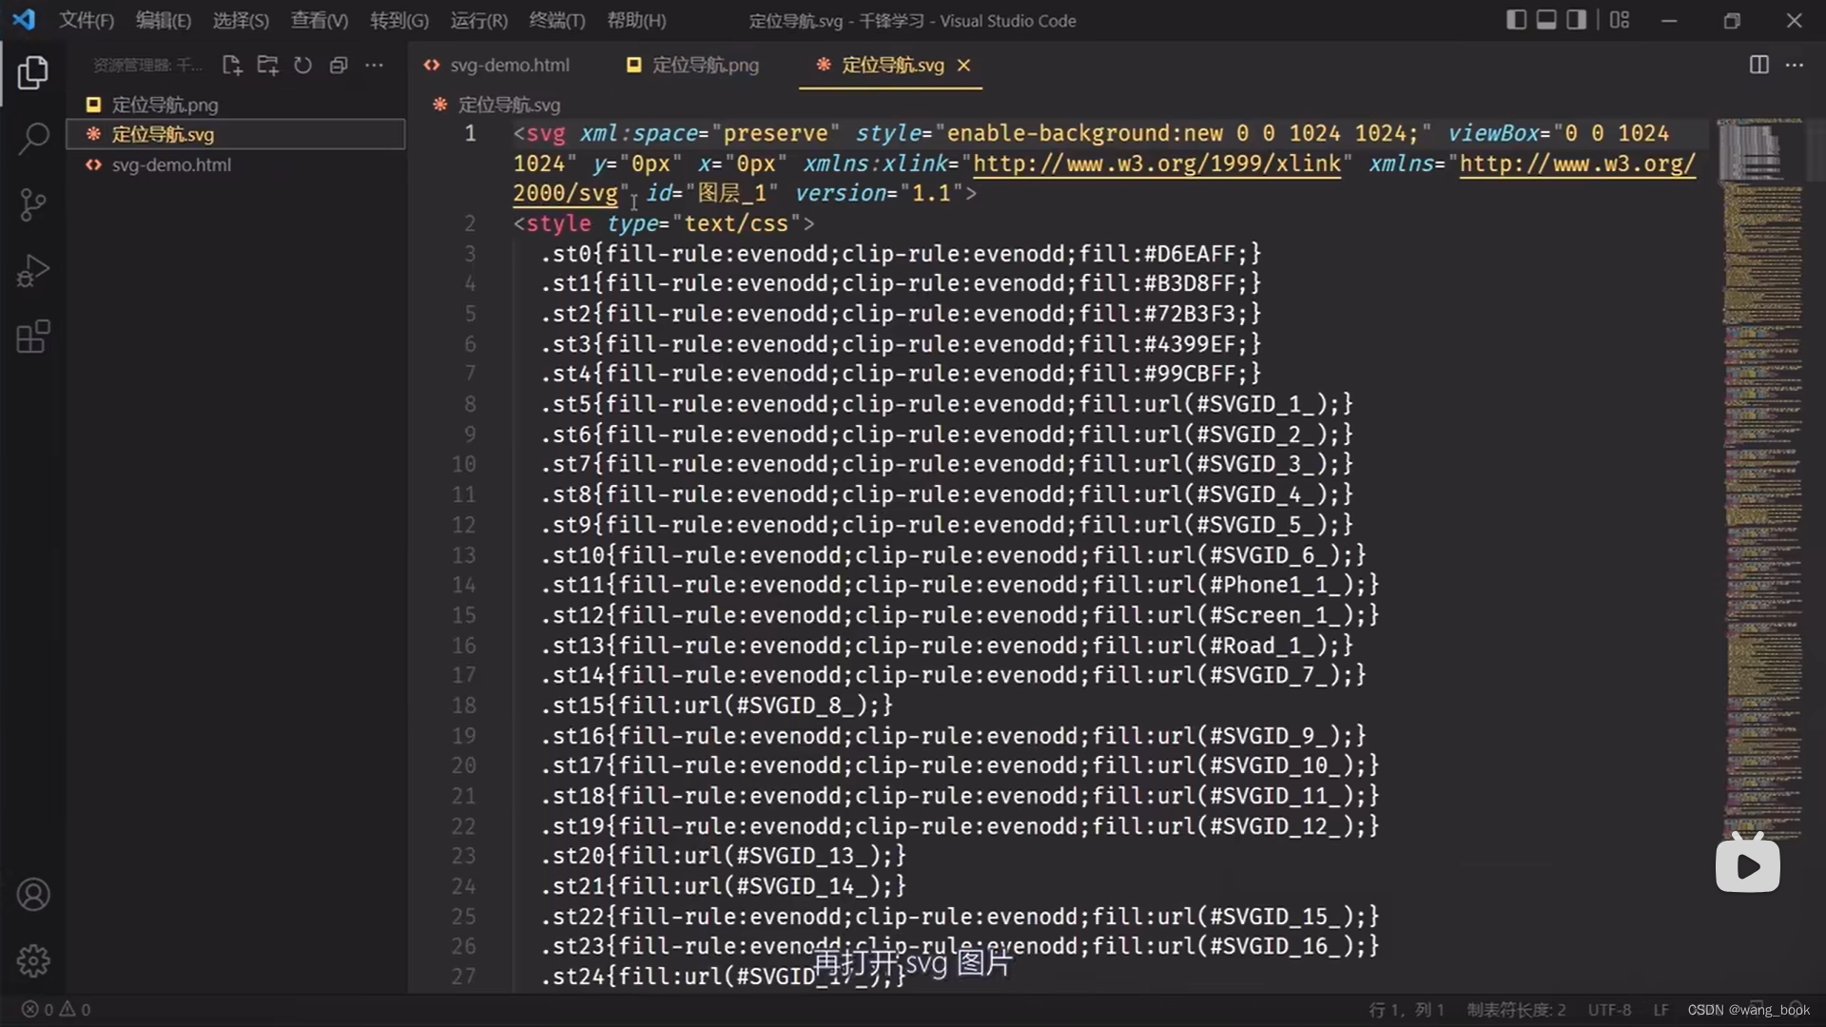Viewport: 1826px width, 1027px height.
Task: Click the New File icon in explorer
Action: [231, 65]
